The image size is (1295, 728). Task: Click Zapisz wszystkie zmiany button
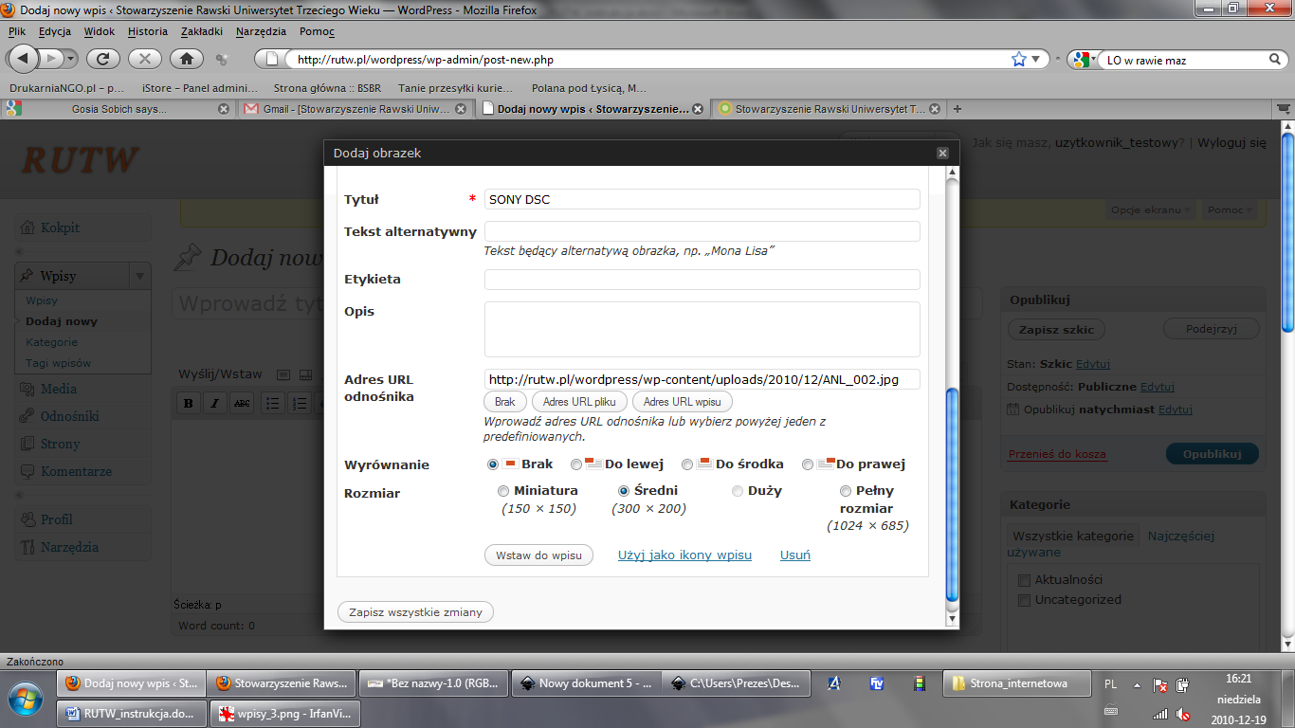[415, 612]
